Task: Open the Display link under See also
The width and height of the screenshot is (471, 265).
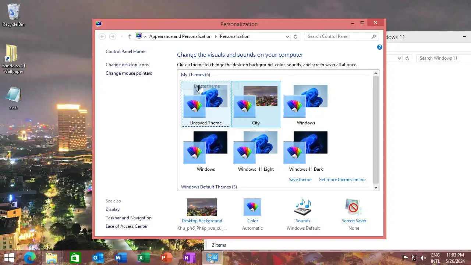Action: [113, 209]
